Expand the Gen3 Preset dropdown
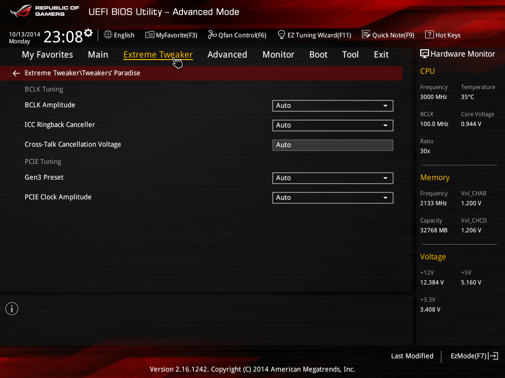 [x=333, y=178]
